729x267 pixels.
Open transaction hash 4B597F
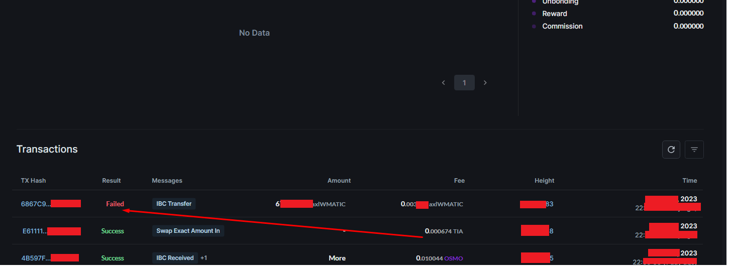pyautogui.click(x=36, y=258)
